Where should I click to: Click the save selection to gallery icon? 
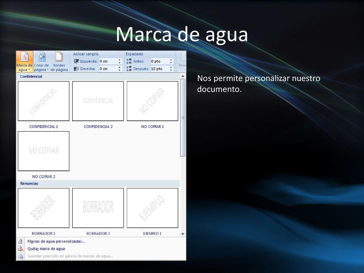(x=20, y=256)
